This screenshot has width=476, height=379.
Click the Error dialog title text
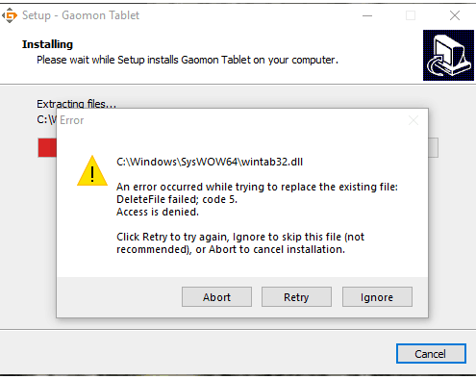[x=72, y=120]
